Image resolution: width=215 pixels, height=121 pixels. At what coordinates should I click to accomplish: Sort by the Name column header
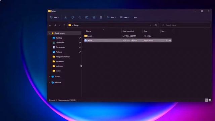pyautogui.click(x=88, y=31)
